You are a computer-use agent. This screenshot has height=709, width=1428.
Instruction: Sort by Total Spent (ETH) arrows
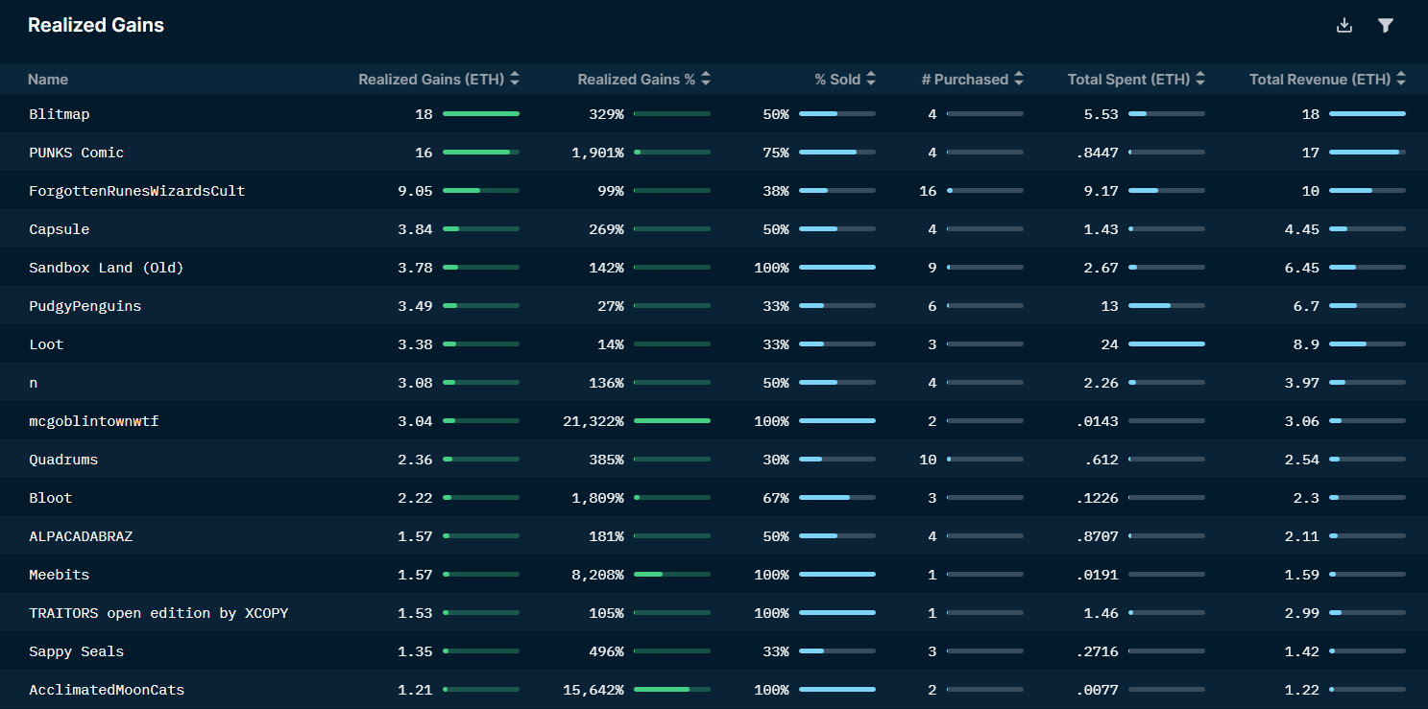1200,80
